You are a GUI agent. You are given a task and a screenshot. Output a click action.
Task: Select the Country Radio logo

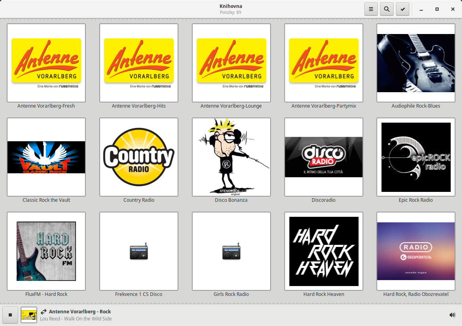139,157
